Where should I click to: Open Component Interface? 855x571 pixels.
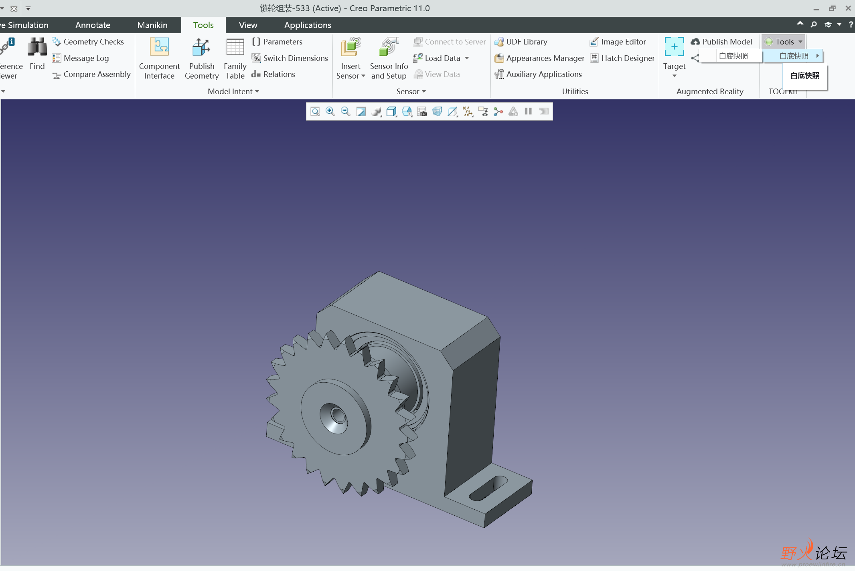[x=159, y=59]
